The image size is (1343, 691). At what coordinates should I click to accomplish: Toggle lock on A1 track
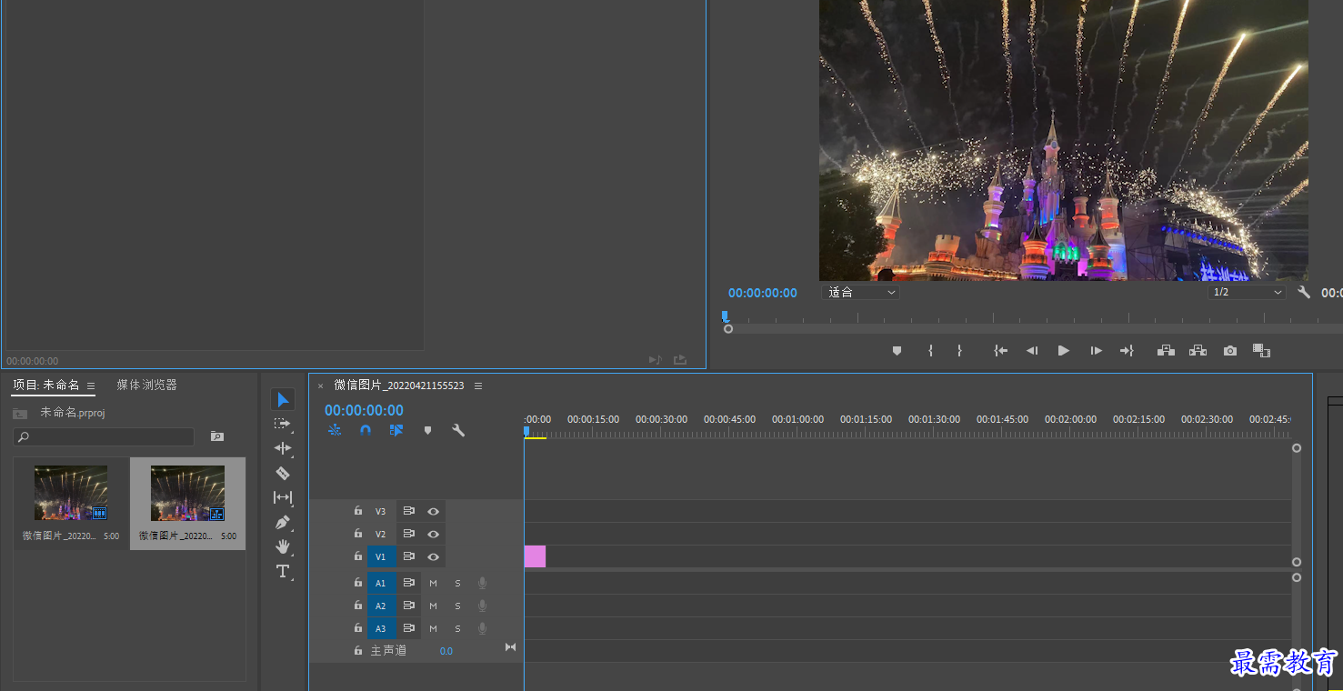point(358,583)
